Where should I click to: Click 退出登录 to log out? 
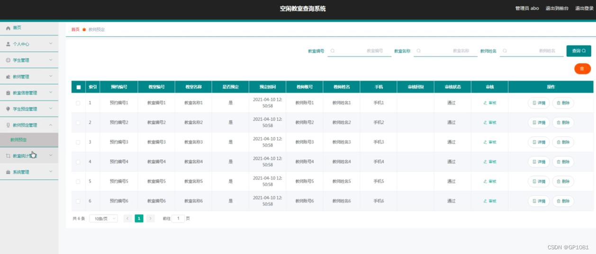click(584, 9)
